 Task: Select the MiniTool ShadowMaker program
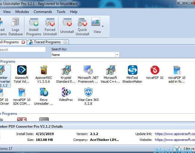[x=132, y=74]
